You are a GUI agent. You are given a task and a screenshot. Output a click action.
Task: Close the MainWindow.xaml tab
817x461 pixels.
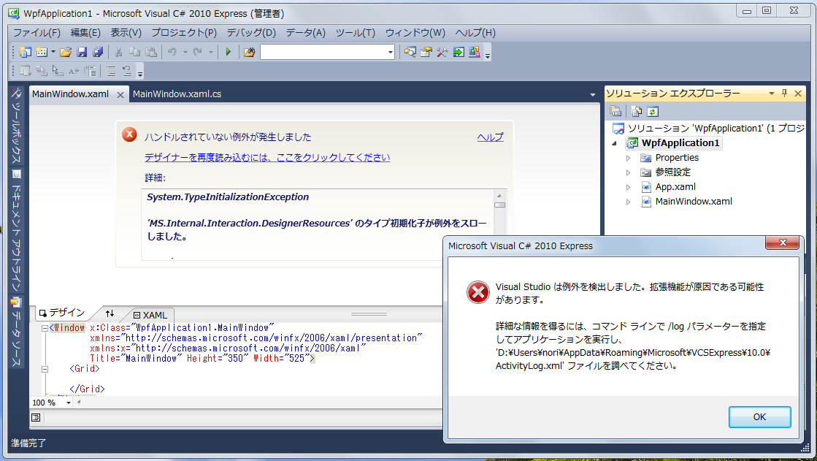click(x=120, y=94)
